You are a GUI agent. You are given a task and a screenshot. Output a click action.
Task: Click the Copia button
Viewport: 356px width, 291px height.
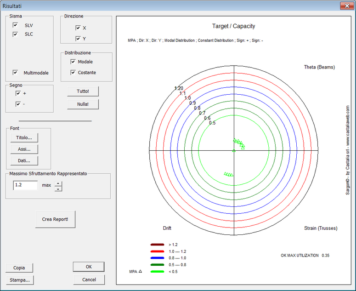pyautogui.click(x=19, y=268)
